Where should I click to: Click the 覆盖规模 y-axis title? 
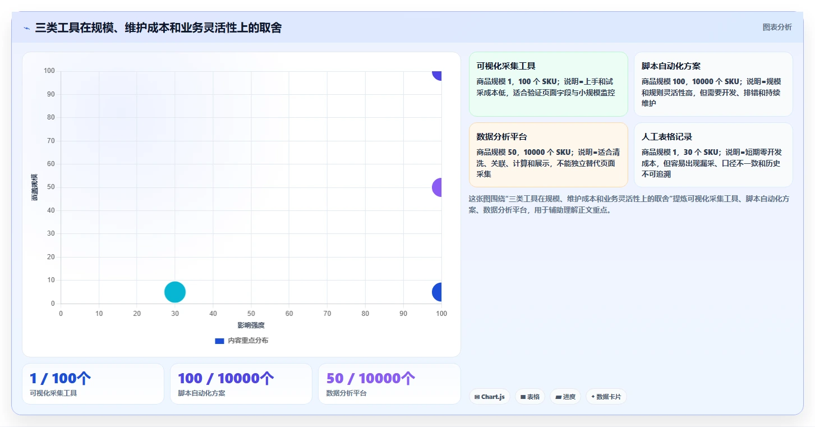(35, 187)
